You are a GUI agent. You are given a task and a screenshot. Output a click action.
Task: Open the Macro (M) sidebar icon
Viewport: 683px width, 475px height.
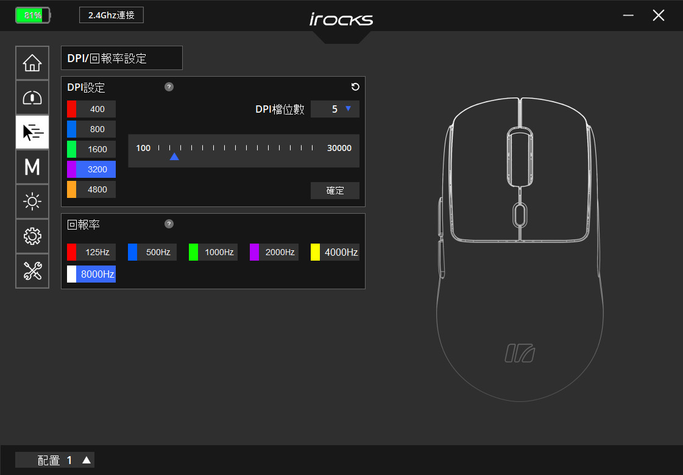(x=32, y=167)
